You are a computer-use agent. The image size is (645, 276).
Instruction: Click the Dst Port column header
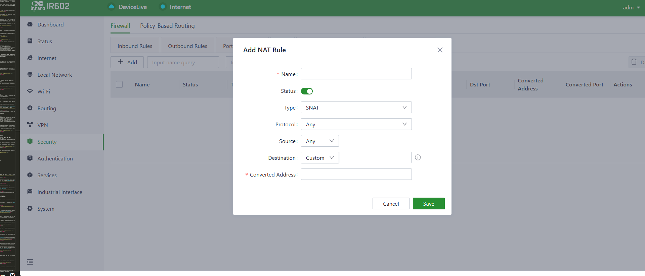pos(480,85)
